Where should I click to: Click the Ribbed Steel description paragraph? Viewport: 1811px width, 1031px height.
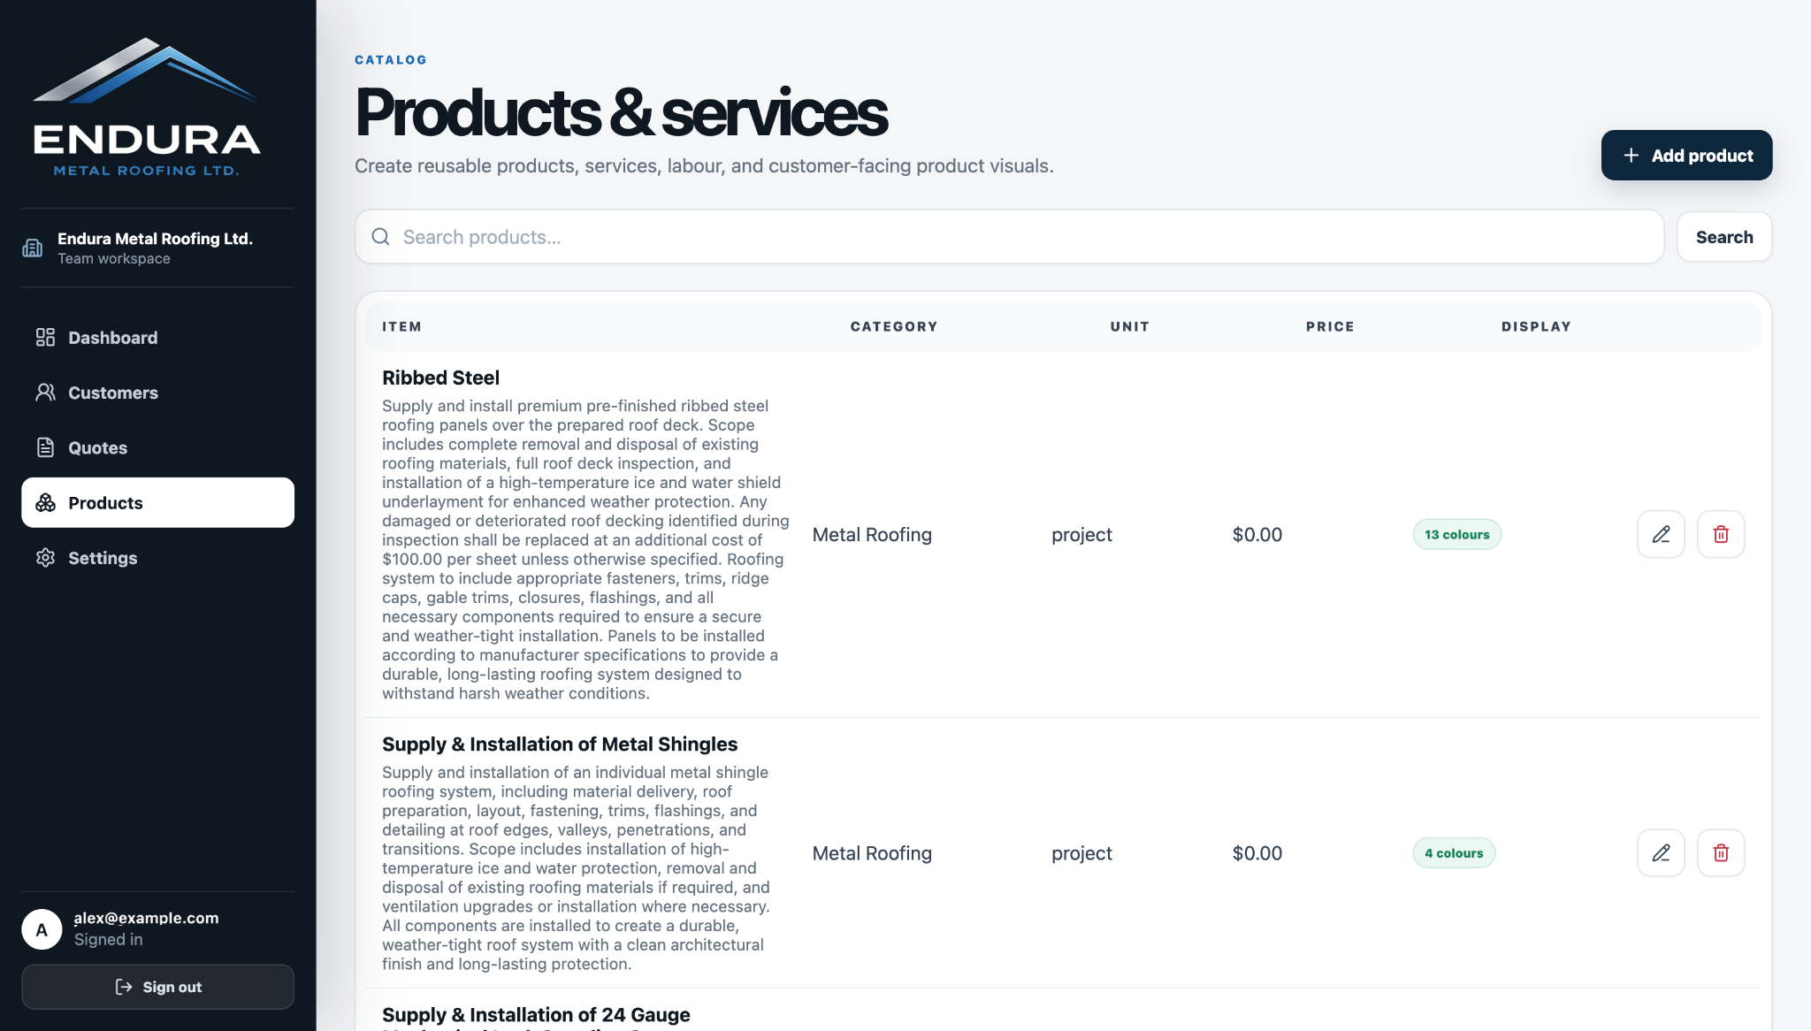click(585, 549)
